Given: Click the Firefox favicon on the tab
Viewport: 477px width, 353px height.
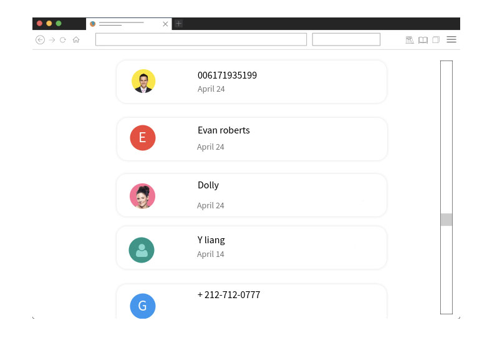Looking at the screenshot, I should point(93,24).
